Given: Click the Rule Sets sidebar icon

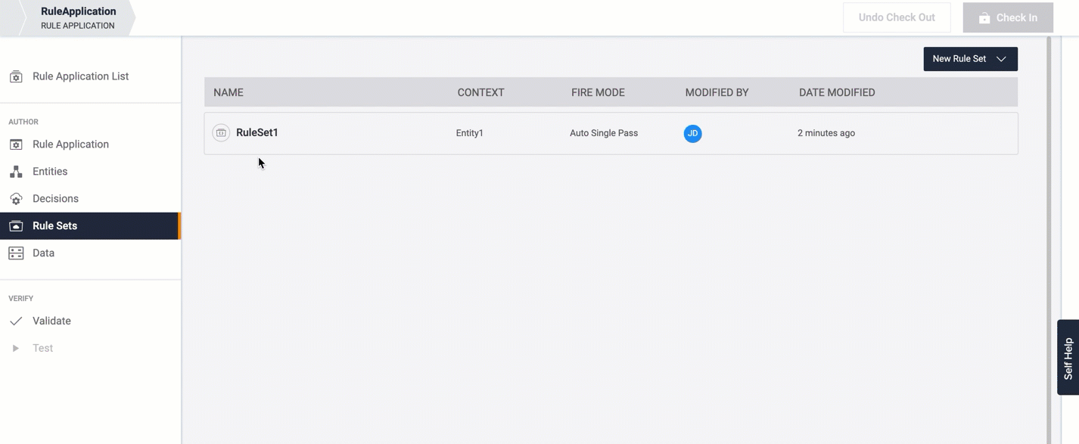Looking at the screenshot, I should coord(16,226).
